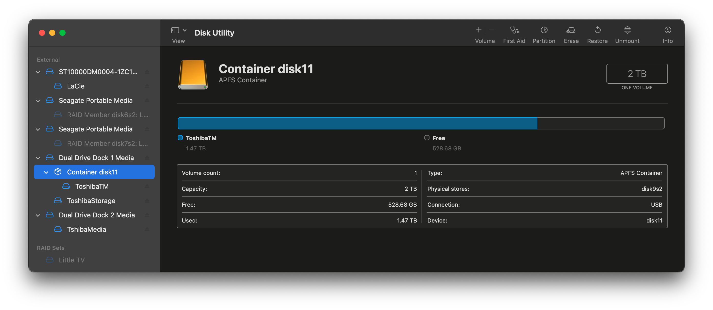This screenshot has width=713, height=310.
Task: Select ToshibaTM volume in sidebar
Action: (x=92, y=186)
